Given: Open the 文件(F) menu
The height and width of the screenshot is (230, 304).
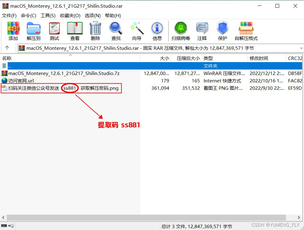Looking at the screenshot, I should [x=9, y=15].
